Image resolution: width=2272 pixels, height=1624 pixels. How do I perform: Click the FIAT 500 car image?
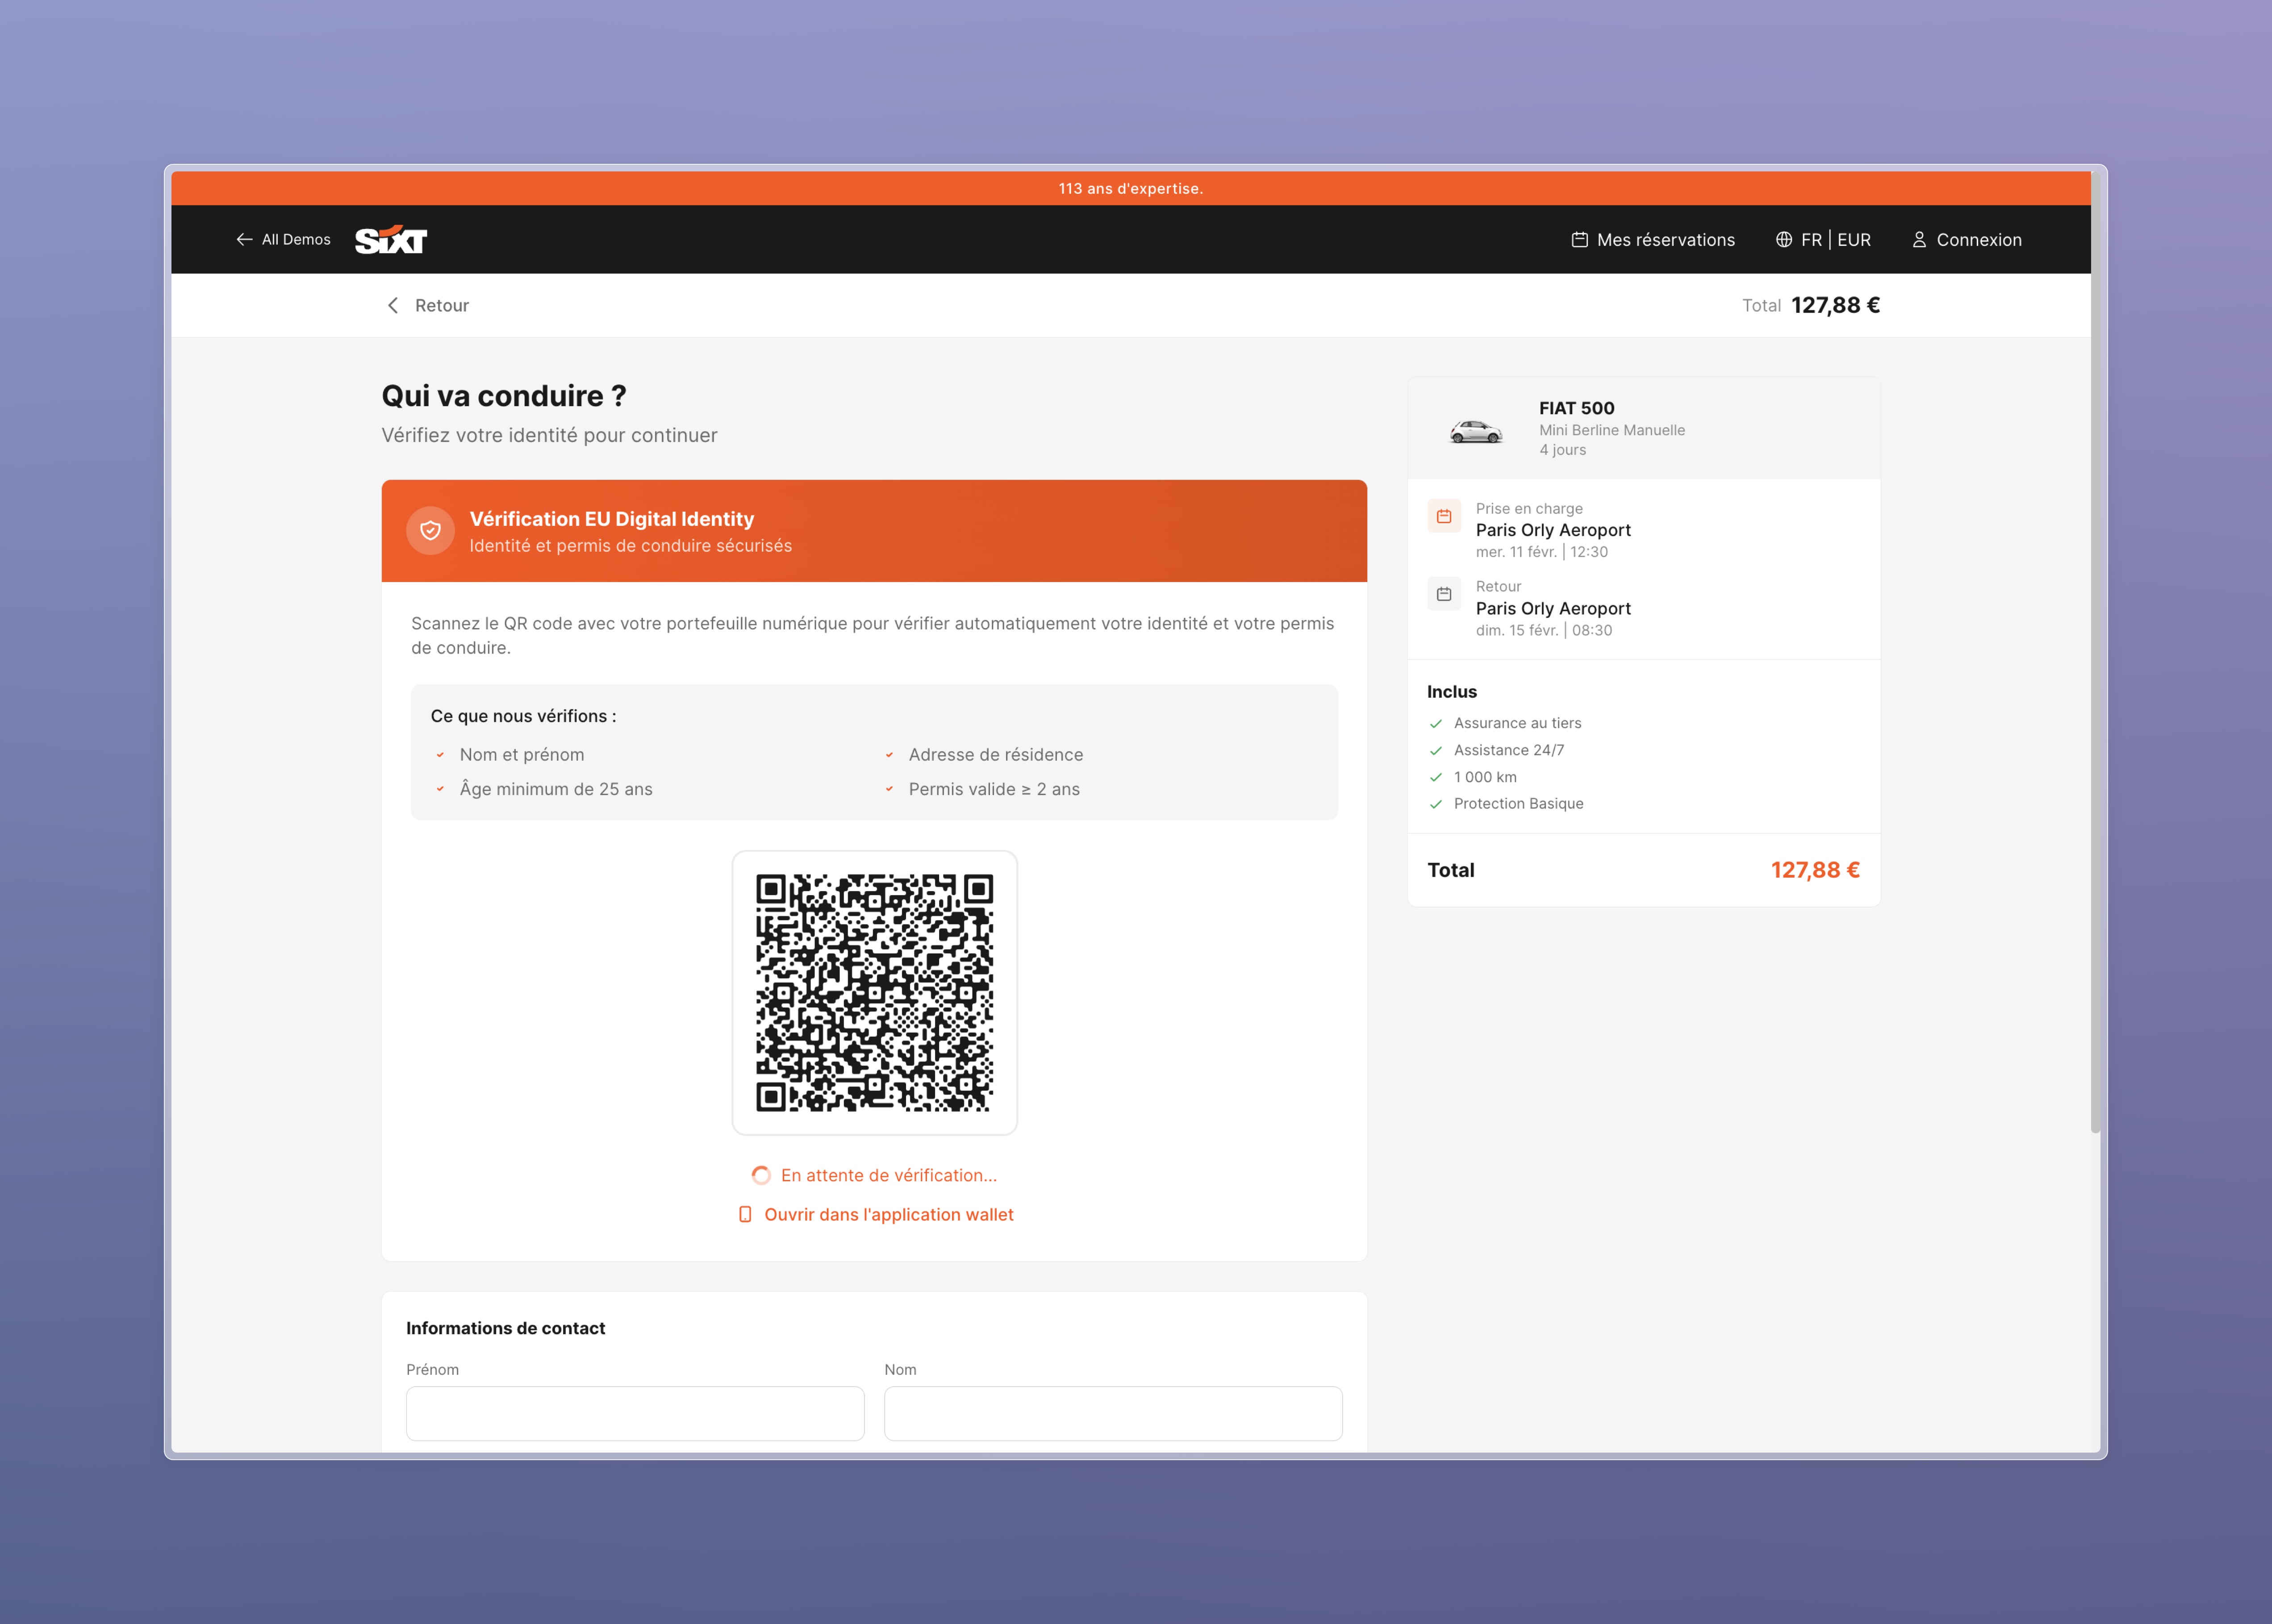pos(1476,431)
